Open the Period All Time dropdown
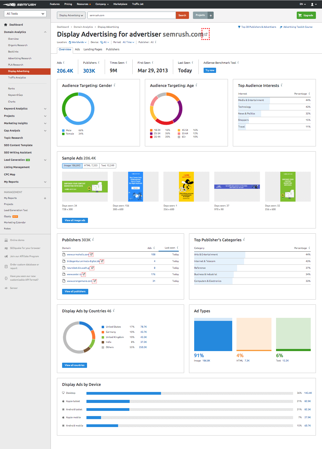This screenshot has width=322, height=449. pos(128,42)
